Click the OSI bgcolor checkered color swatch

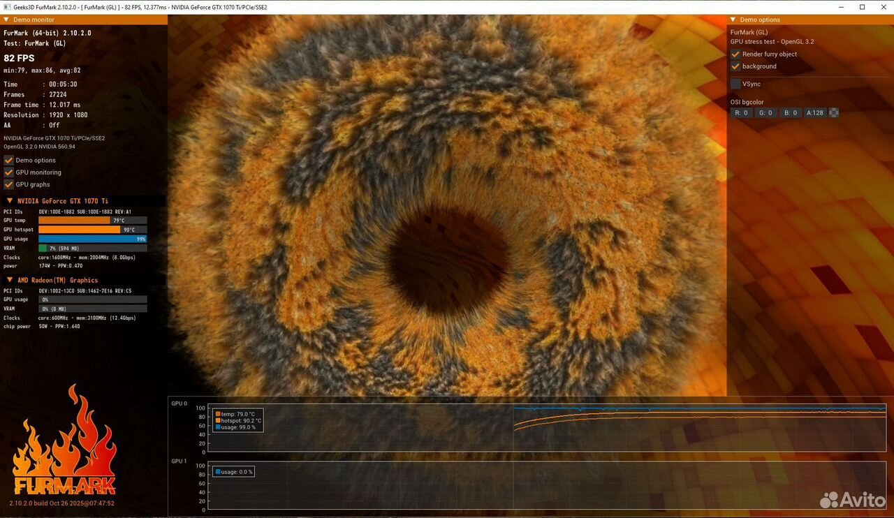[833, 112]
